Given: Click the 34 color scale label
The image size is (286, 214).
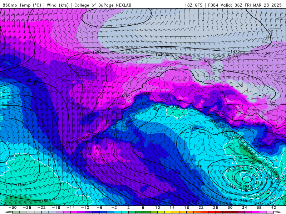Looking at the screenshot, I should tap(245, 208).
